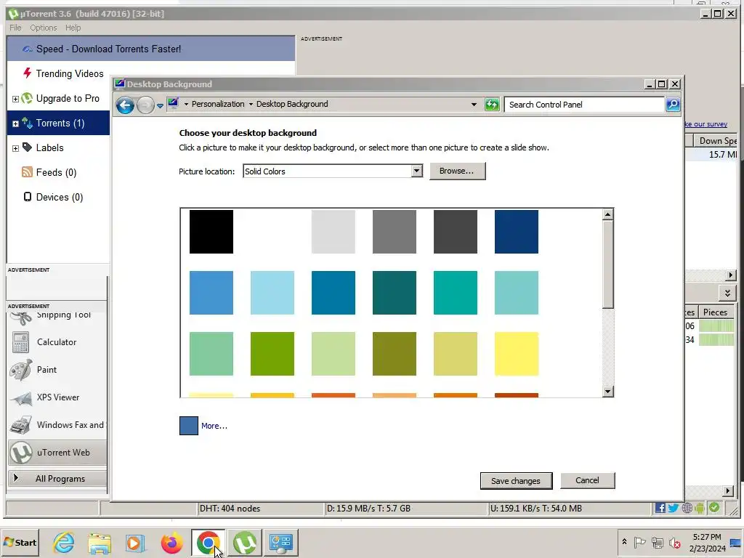The image size is (744, 558).
Task: Click the Upgrade to Pro uTorrent icon
Action: [27, 98]
